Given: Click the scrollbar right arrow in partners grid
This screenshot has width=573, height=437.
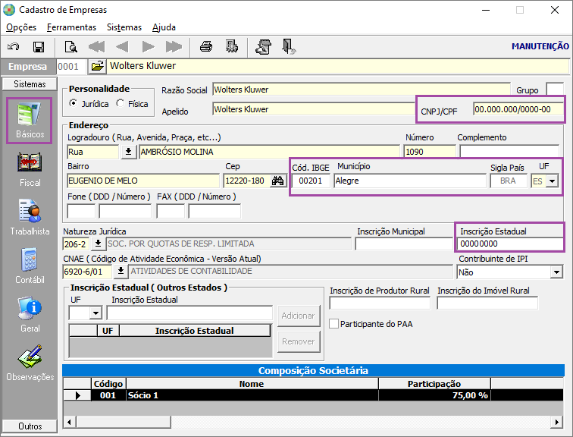Looking at the screenshot, I should coord(556,422).
